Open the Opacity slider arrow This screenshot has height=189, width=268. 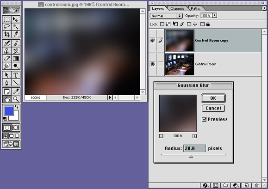[x=215, y=16]
